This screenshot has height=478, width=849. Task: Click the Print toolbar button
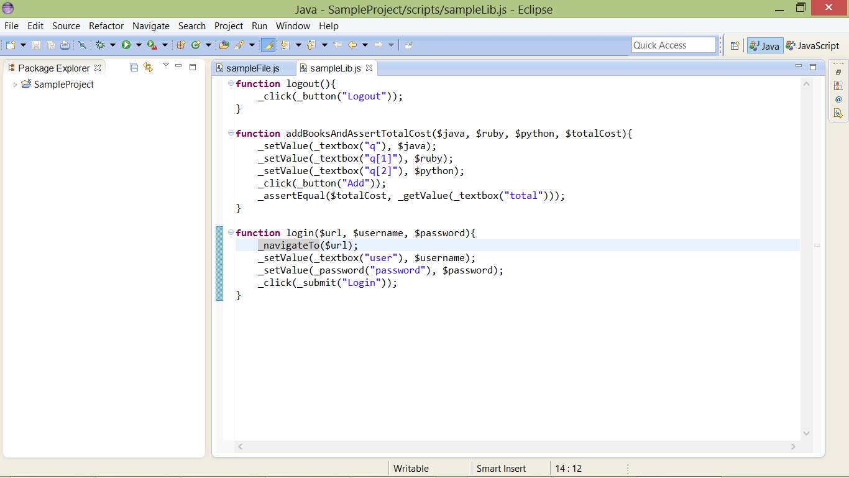pos(65,44)
